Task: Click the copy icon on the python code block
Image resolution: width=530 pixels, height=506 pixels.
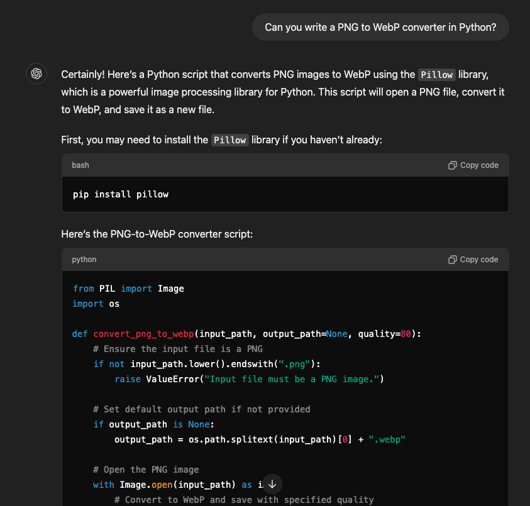Action: 452,259
